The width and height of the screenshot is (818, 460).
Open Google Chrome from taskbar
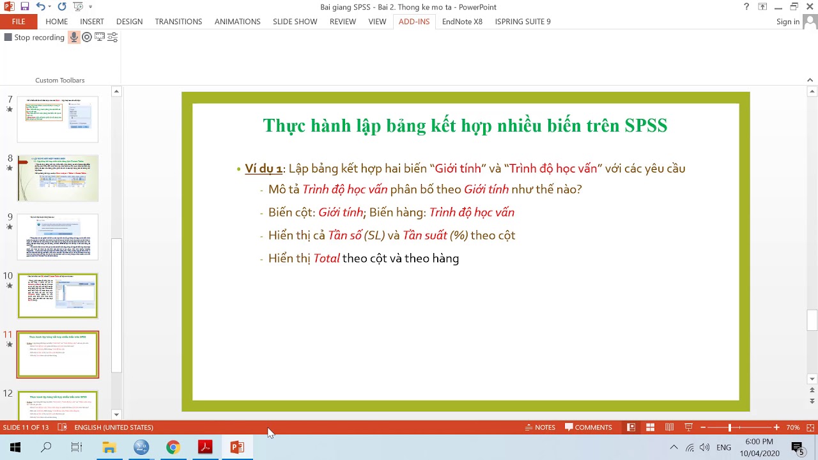point(173,447)
